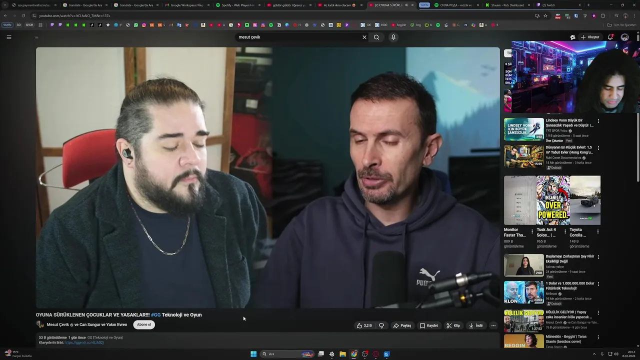Open the Tüm Yer İşaretleri bookmarks folder
The width and height of the screenshot is (640, 360).
(x=622, y=24)
